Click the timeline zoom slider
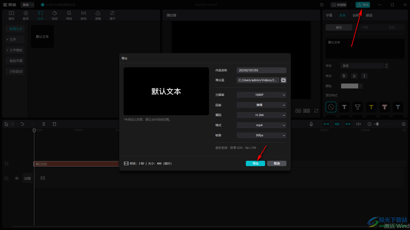 click(x=386, y=124)
